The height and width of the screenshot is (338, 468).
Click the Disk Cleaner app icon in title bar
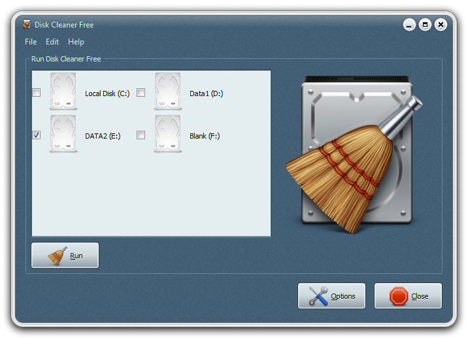click(x=26, y=25)
